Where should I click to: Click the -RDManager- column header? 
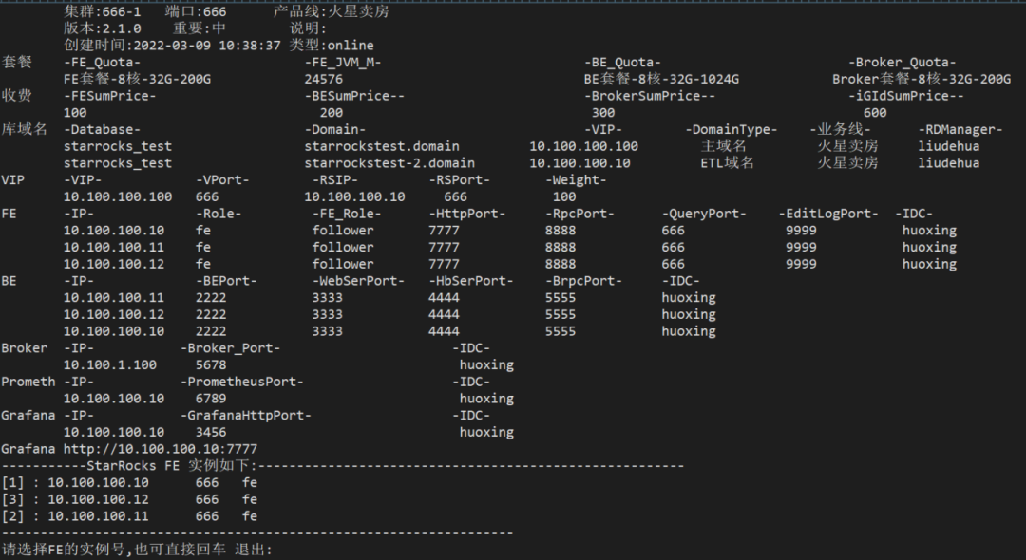[960, 129]
